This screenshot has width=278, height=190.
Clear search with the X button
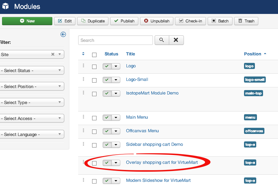coord(176,40)
